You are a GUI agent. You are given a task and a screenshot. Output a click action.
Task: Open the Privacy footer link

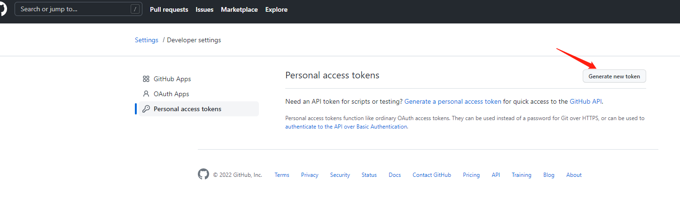click(310, 175)
